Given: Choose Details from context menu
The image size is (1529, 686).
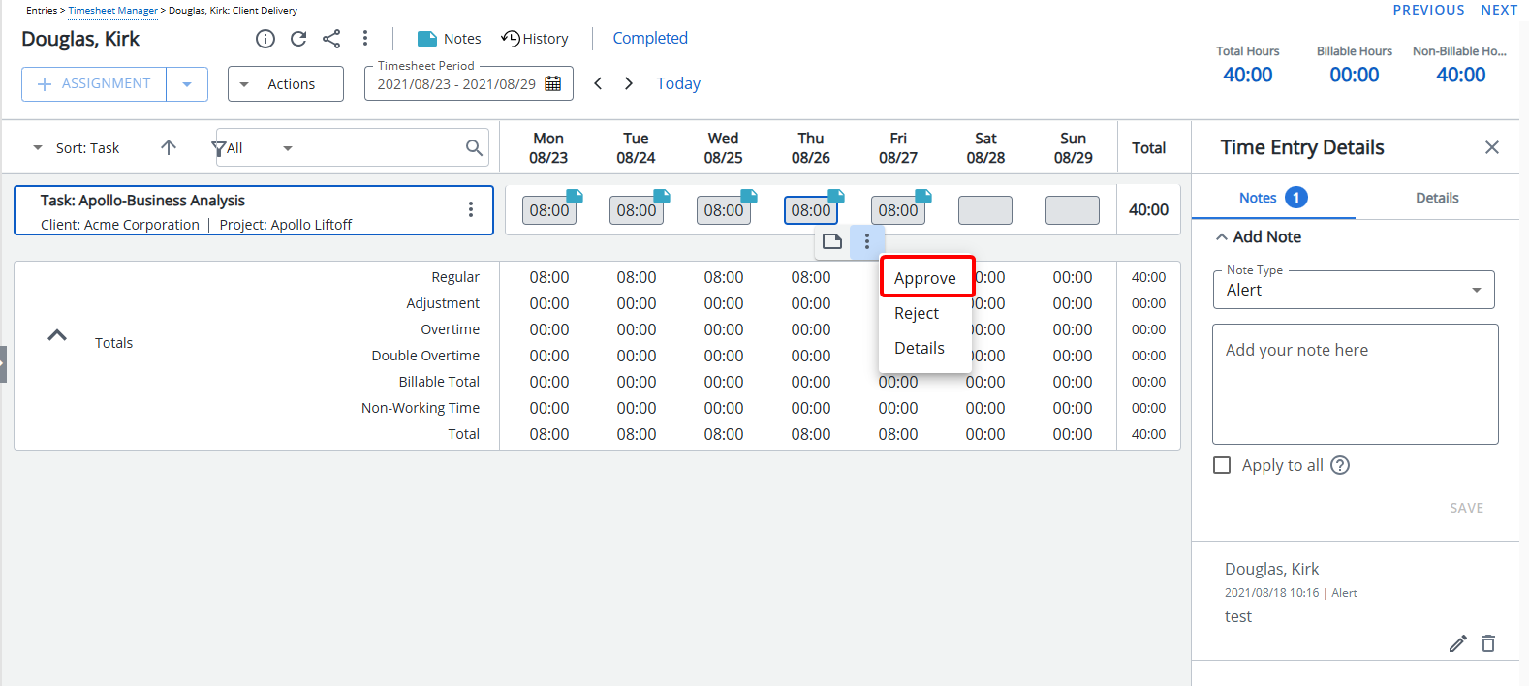Looking at the screenshot, I should tap(925, 348).
